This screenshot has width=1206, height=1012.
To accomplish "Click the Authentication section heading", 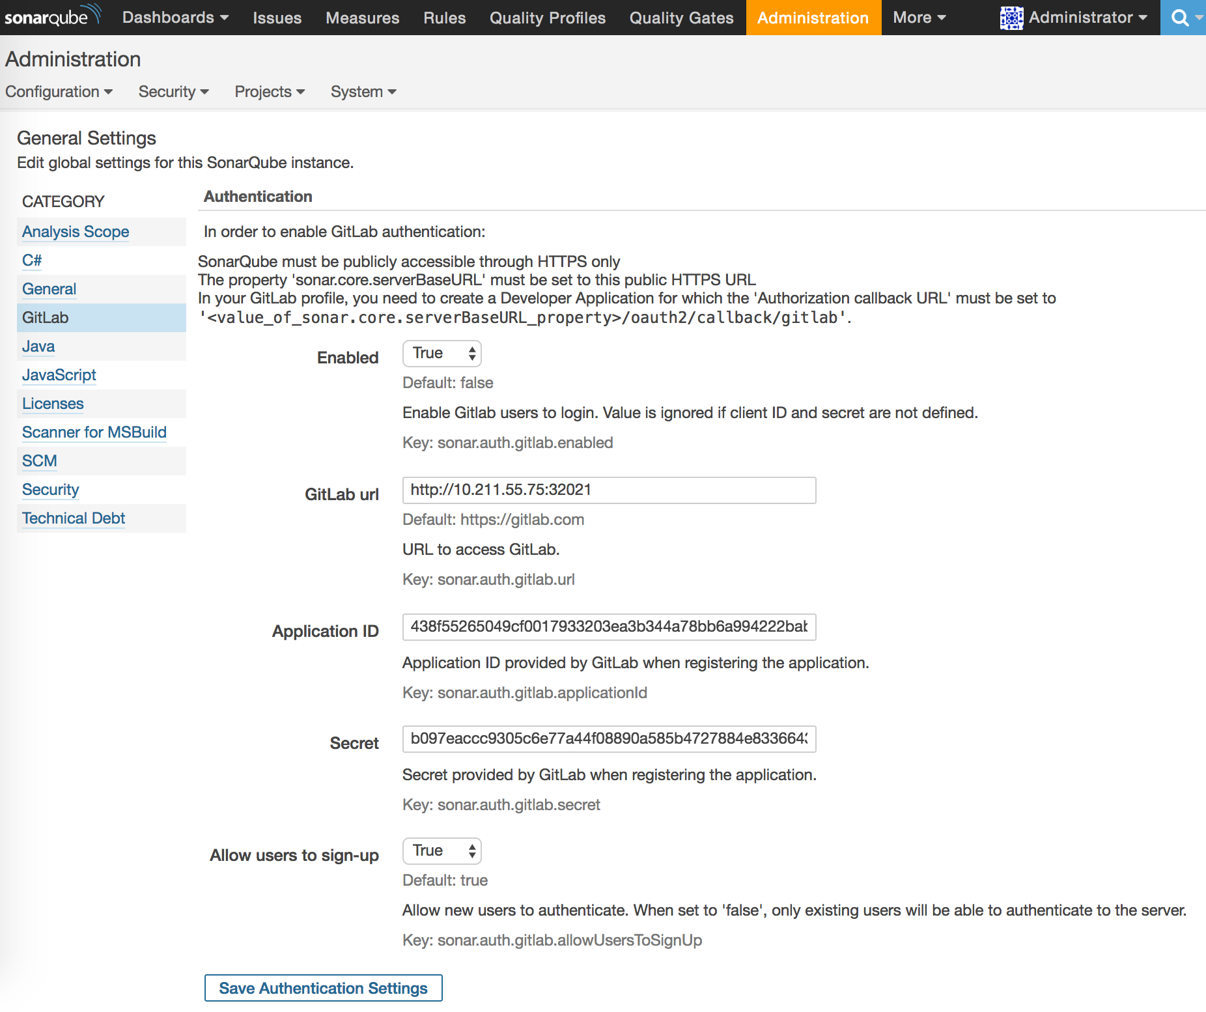I will (x=258, y=197).
